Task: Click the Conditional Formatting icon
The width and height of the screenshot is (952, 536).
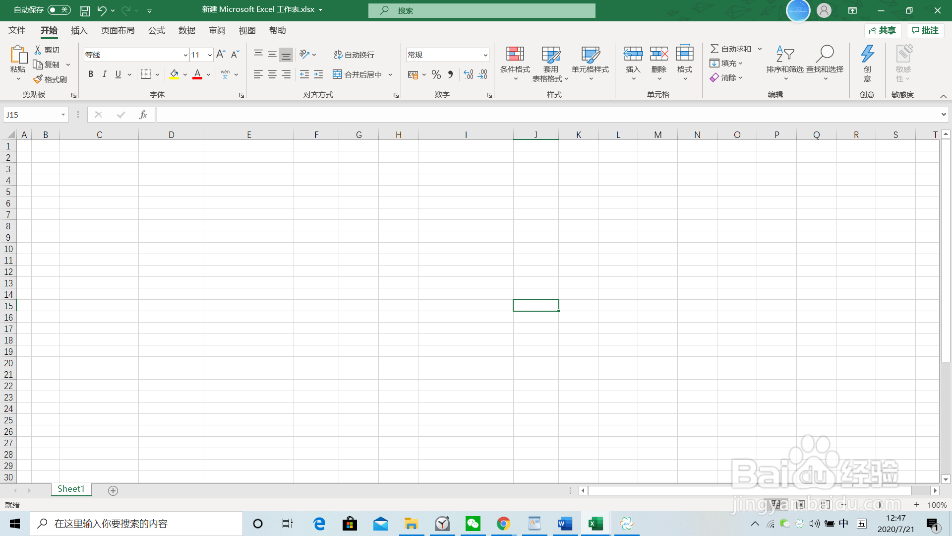Action: point(515,54)
